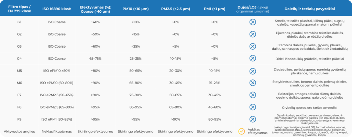The width and height of the screenshot is (352, 137).
Task: Select the 'Neklasifikuojamas' cell
Action: (x=57, y=131)
